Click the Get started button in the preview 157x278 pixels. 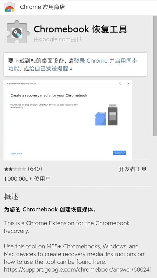pos(119,153)
